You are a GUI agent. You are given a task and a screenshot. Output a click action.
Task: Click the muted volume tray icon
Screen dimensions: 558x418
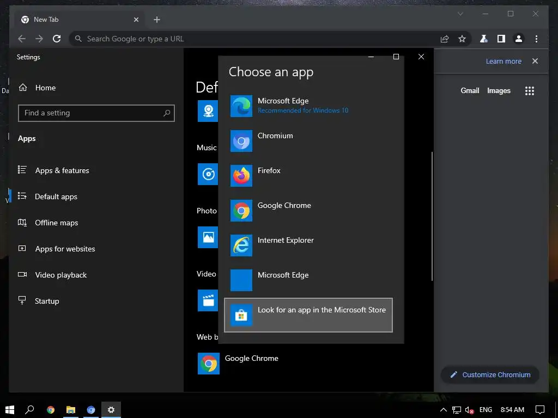[469, 410]
